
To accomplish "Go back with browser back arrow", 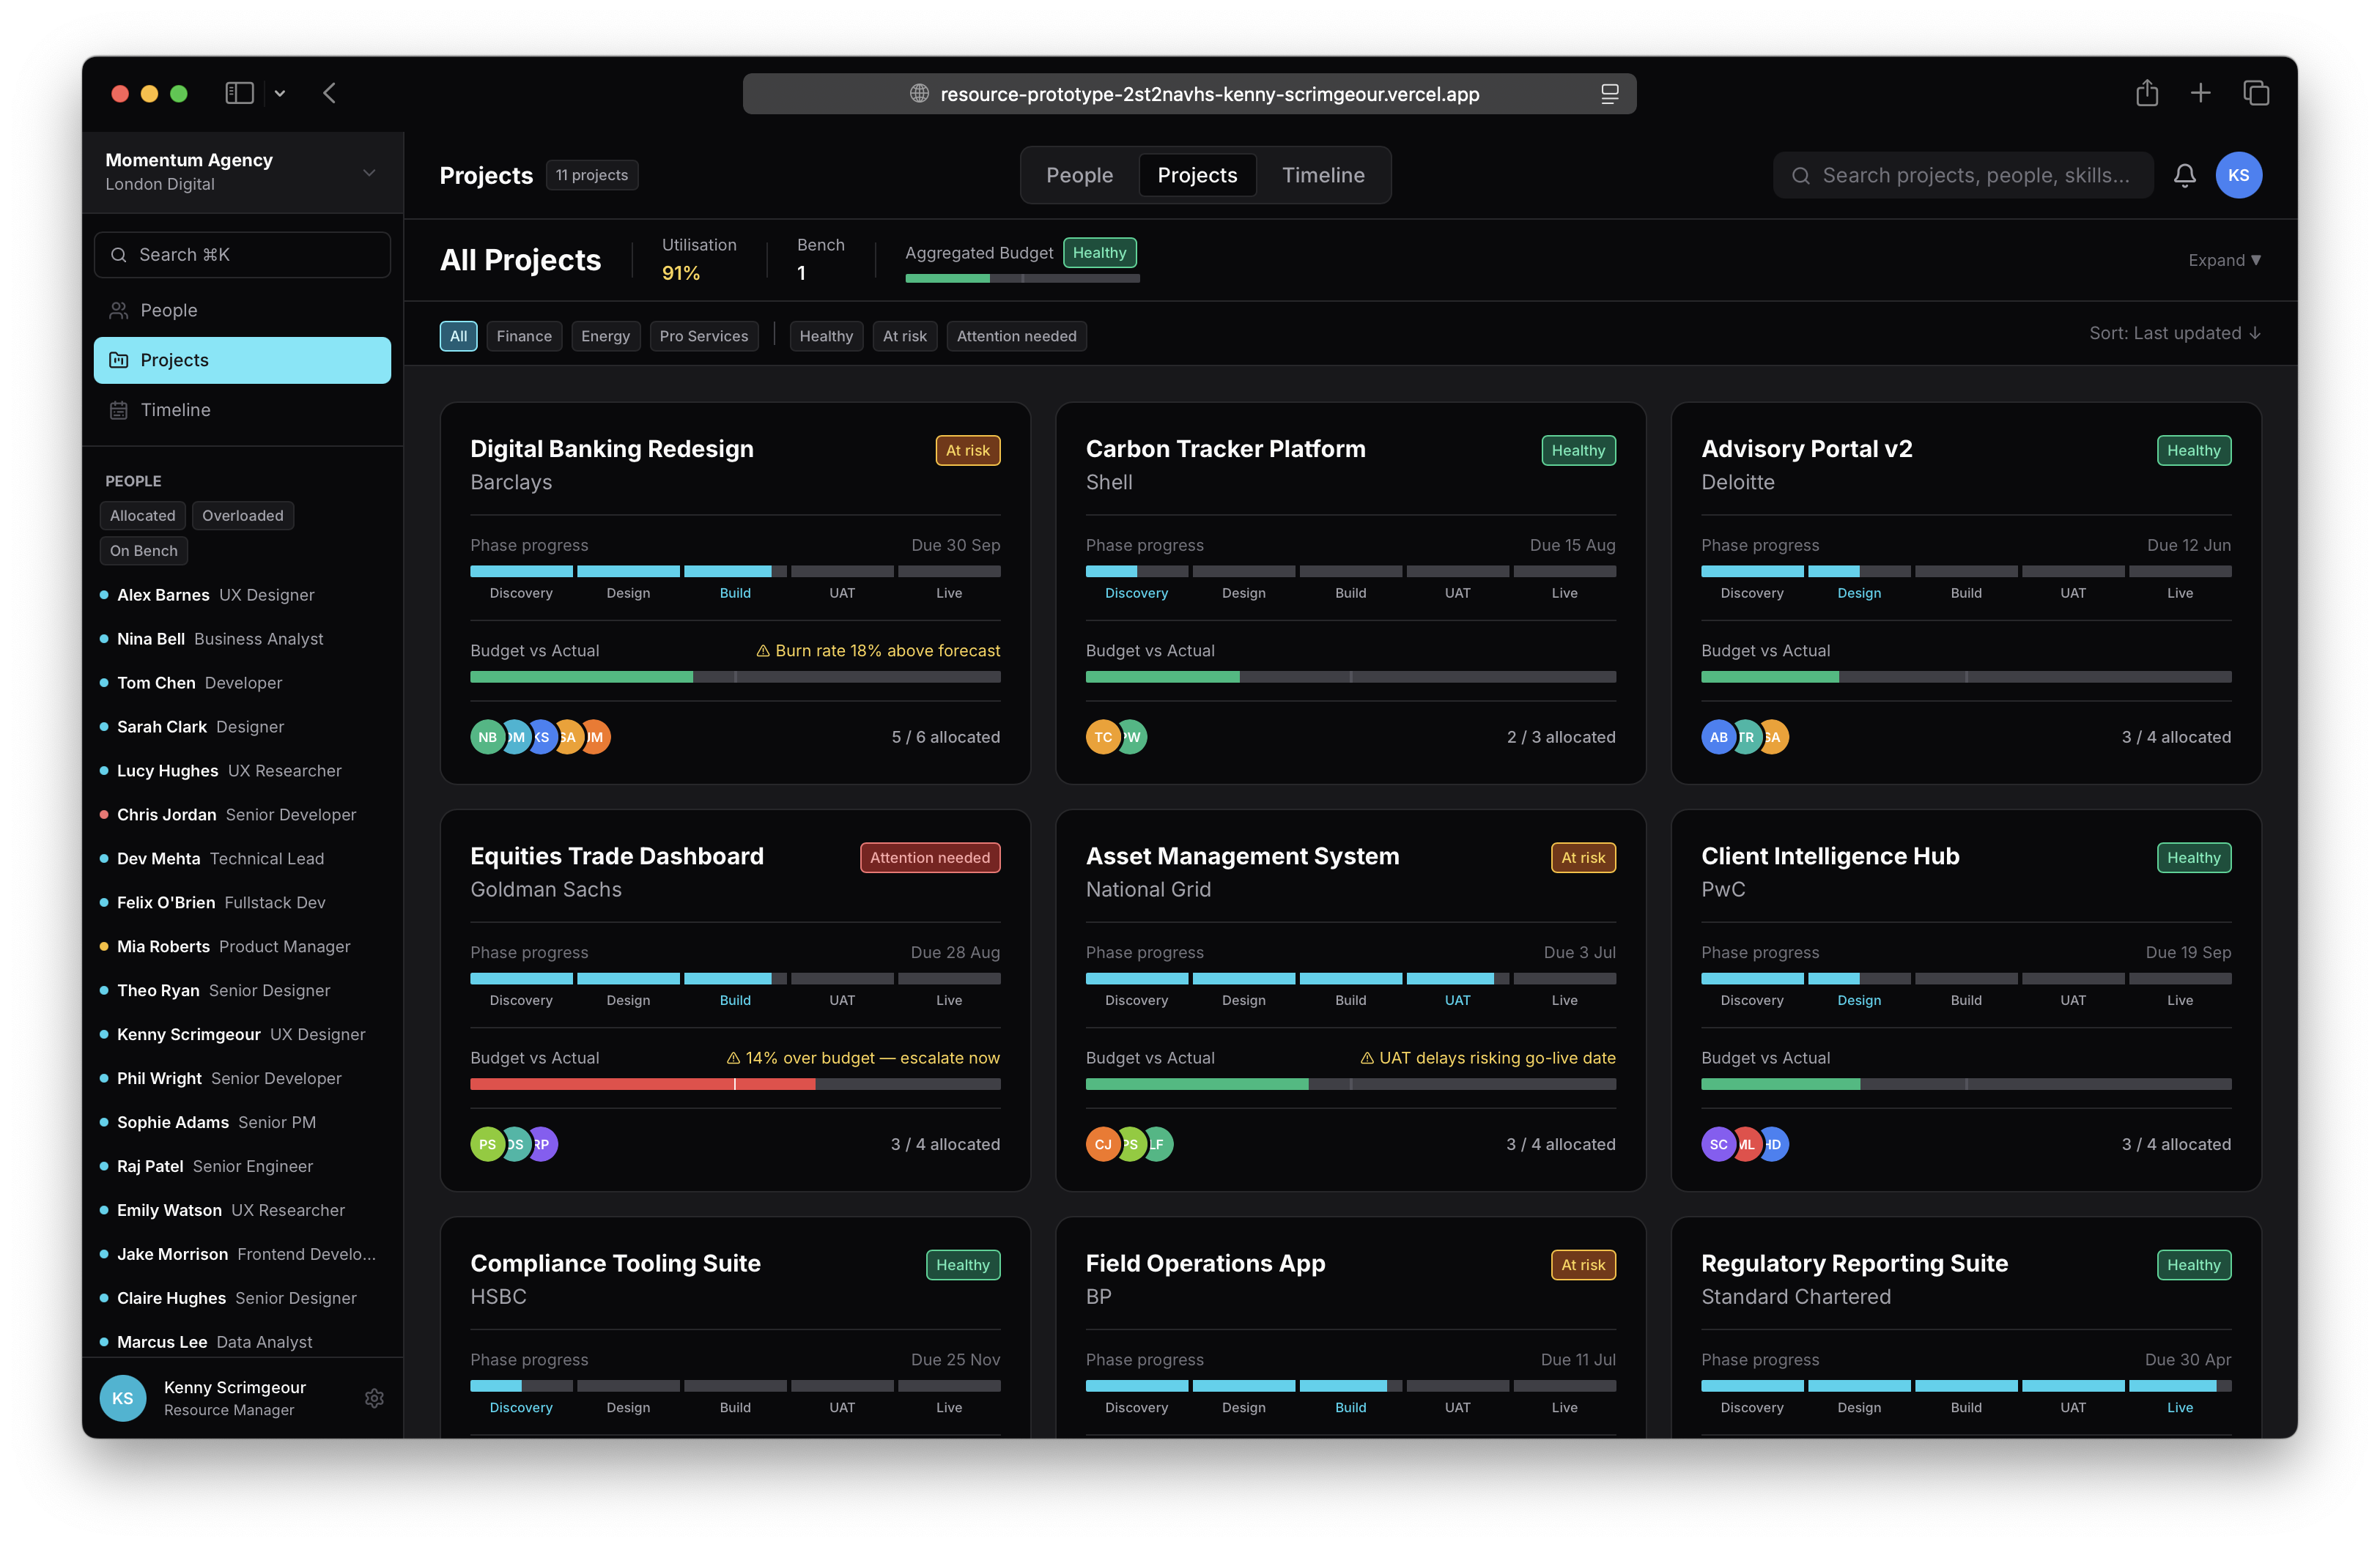I will 329,93.
